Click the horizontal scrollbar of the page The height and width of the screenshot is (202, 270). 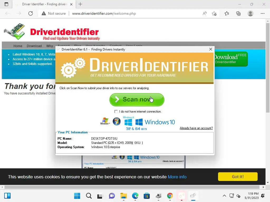pos(132,187)
